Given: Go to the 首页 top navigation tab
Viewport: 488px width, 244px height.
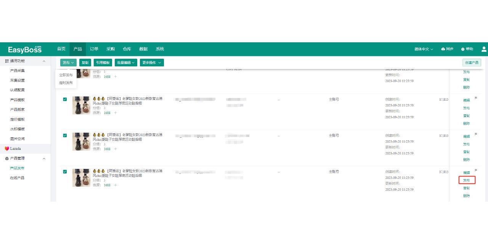Looking at the screenshot, I should [61, 49].
